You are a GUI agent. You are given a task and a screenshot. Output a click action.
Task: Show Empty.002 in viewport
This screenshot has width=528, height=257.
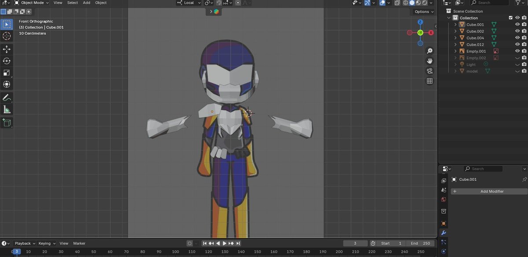tap(517, 58)
